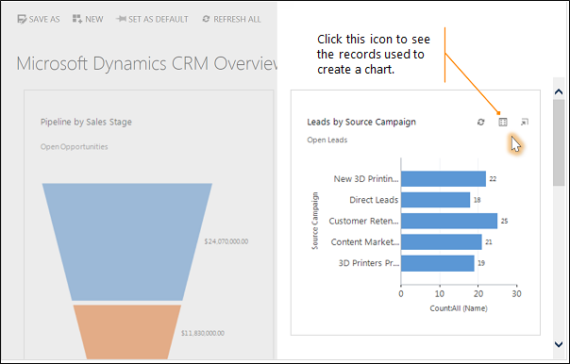Click the Refresh All icon

[206, 19]
